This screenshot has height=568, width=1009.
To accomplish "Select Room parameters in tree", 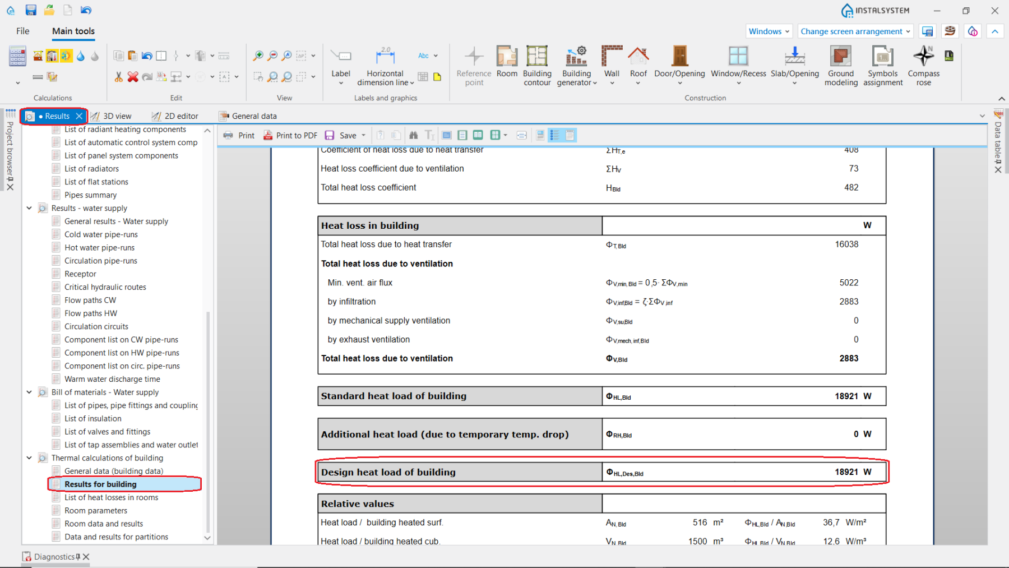I will [x=96, y=510].
